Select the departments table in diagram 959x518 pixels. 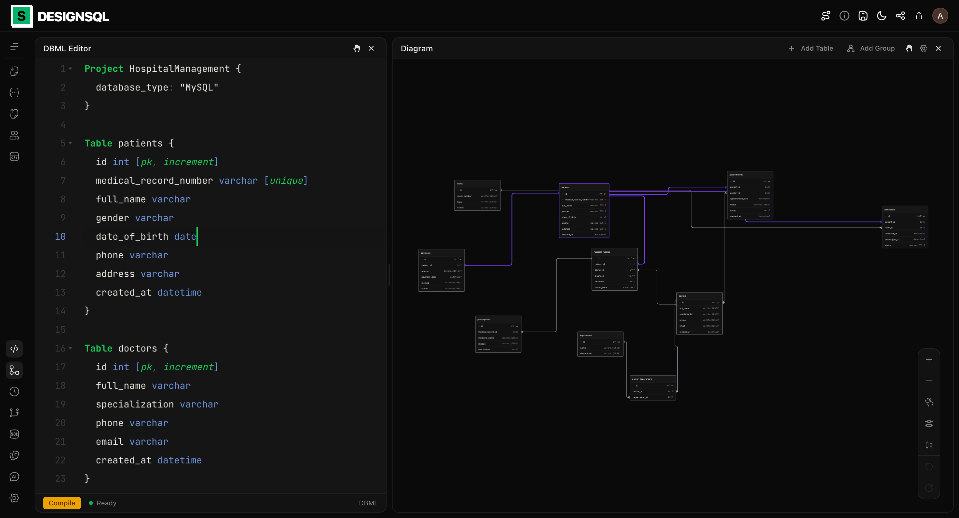[600, 344]
